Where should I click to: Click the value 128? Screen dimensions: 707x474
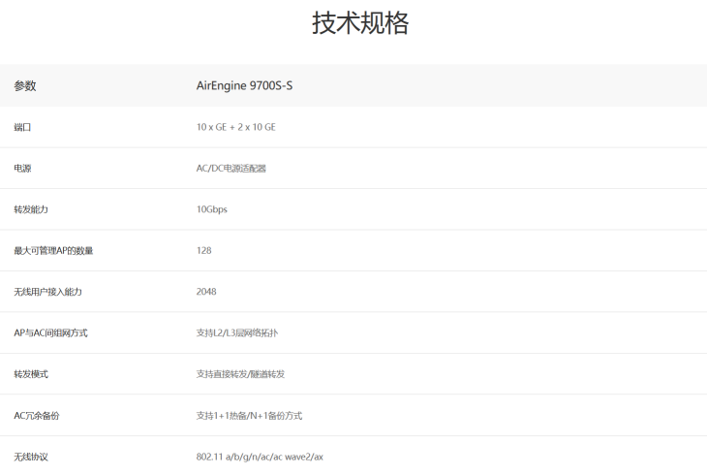pyautogui.click(x=203, y=250)
